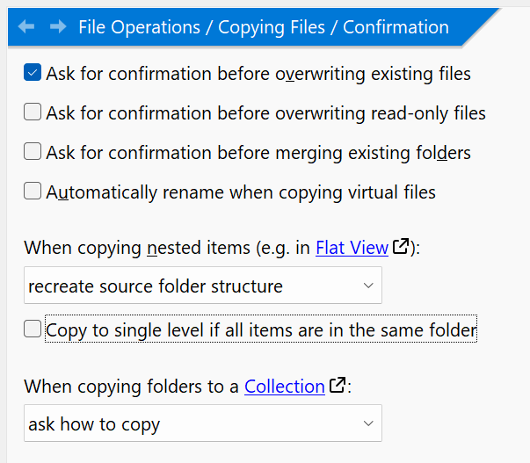Tick the Copy to single level checkbox
Image resolution: width=530 pixels, height=463 pixels.
point(33,329)
